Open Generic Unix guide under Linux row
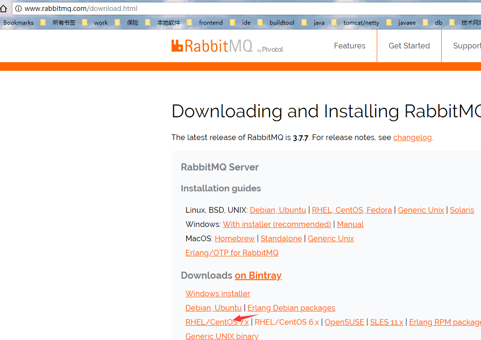The width and height of the screenshot is (481, 340). [x=421, y=210]
